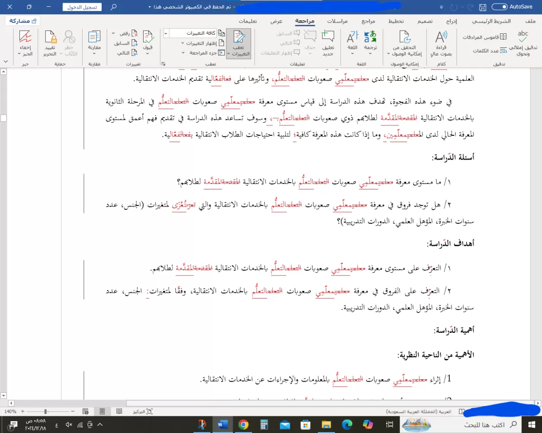Open the Calculator from the taskbar
The image size is (542, 433).
tap(264, 424)
